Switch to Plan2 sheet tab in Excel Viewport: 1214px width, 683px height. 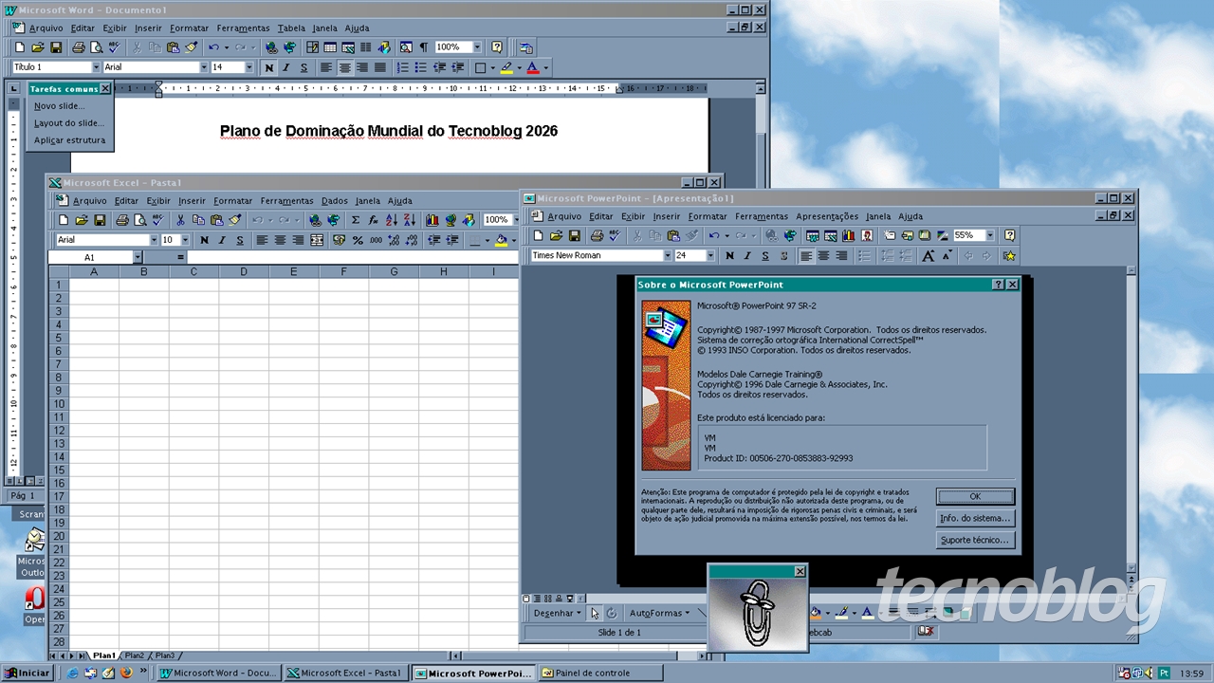(x=135, y=655)
